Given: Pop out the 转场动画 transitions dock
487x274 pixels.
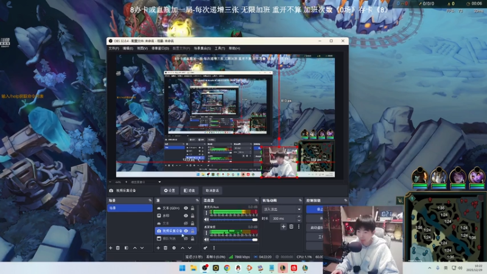Looking at the screenshot, I should point(300,200).
